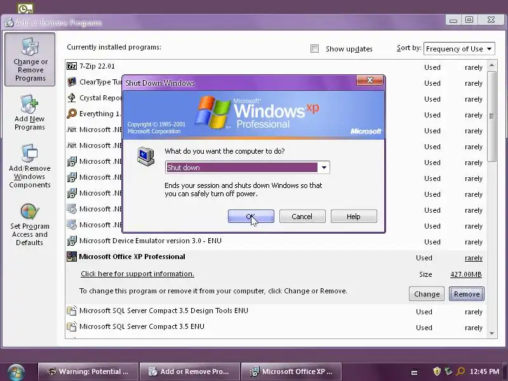
Task: Select Microsoft Device Emulator version 3.0 - ENU
Action: click(x=276, y=241)
